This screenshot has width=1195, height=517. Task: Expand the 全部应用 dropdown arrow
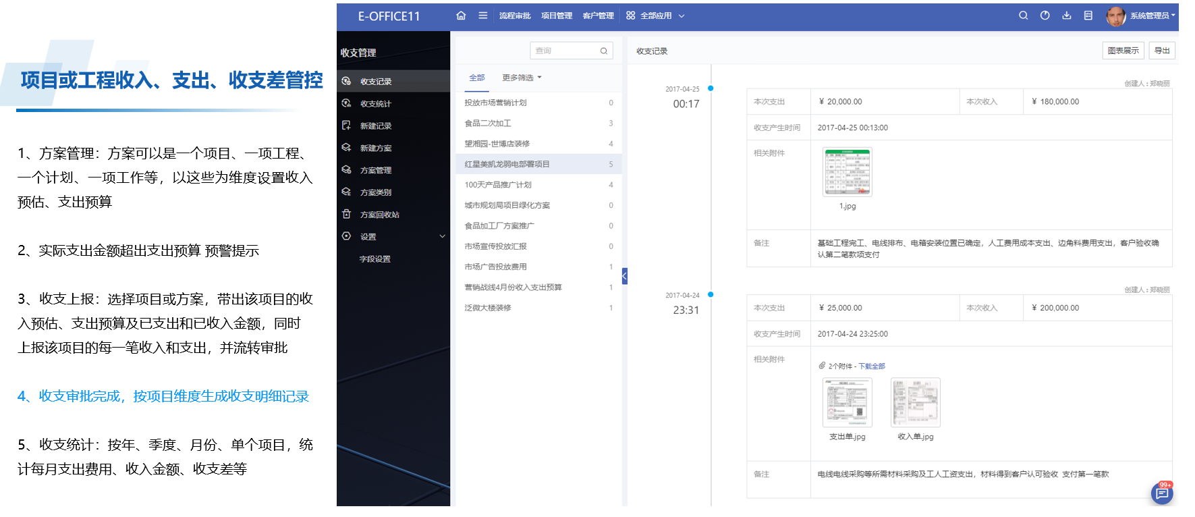pyautogui.click(x=682, y=16)
